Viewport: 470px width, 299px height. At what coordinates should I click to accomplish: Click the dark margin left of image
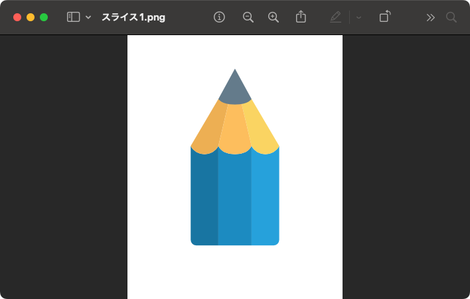[x=63, y=166]
